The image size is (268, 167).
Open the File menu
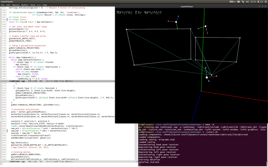[x=3, y=5]
